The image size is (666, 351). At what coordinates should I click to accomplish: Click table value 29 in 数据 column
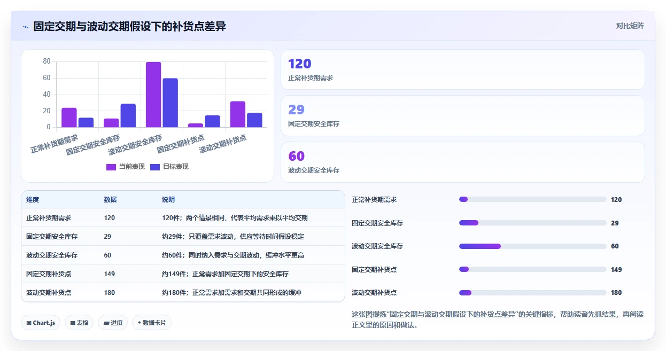click(107, 237)
